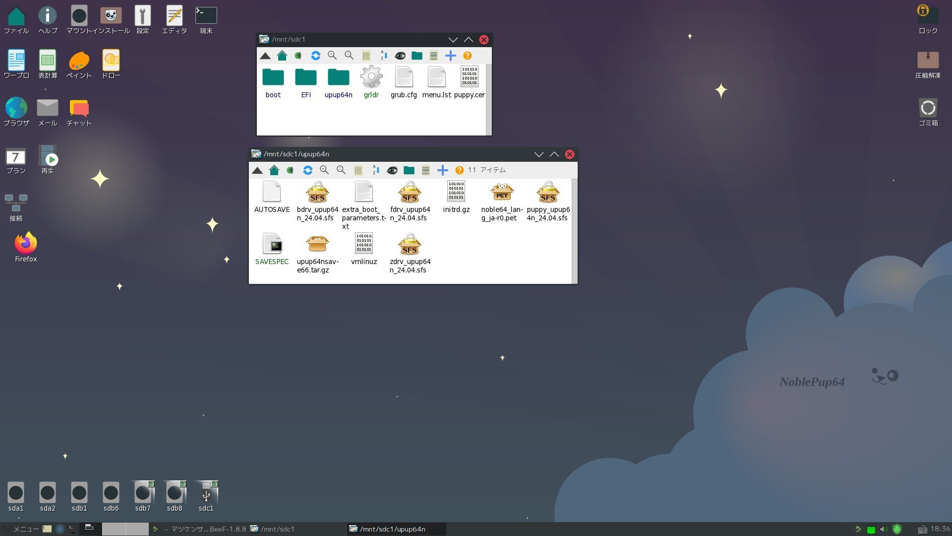Image resolution: width=952 pixels, height=536 pixels.
Task: Go to parent directory in the upup64n window
Action: [258, 170]
